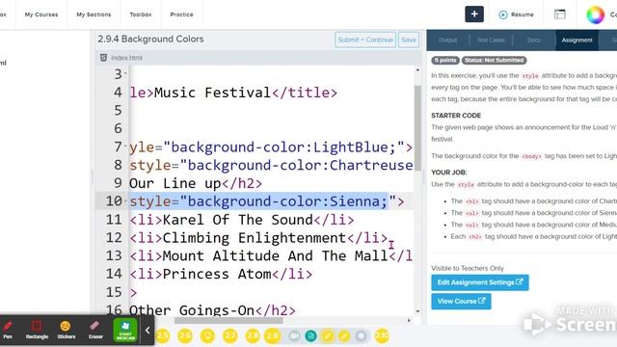Click the Save button
The image size is (617, 347).
(409, 40)
